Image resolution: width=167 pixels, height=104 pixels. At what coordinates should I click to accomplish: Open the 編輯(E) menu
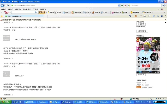11,9
